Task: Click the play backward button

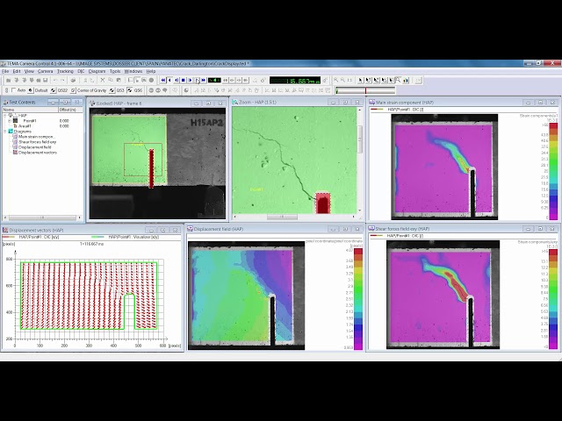Action: point(169,80)
